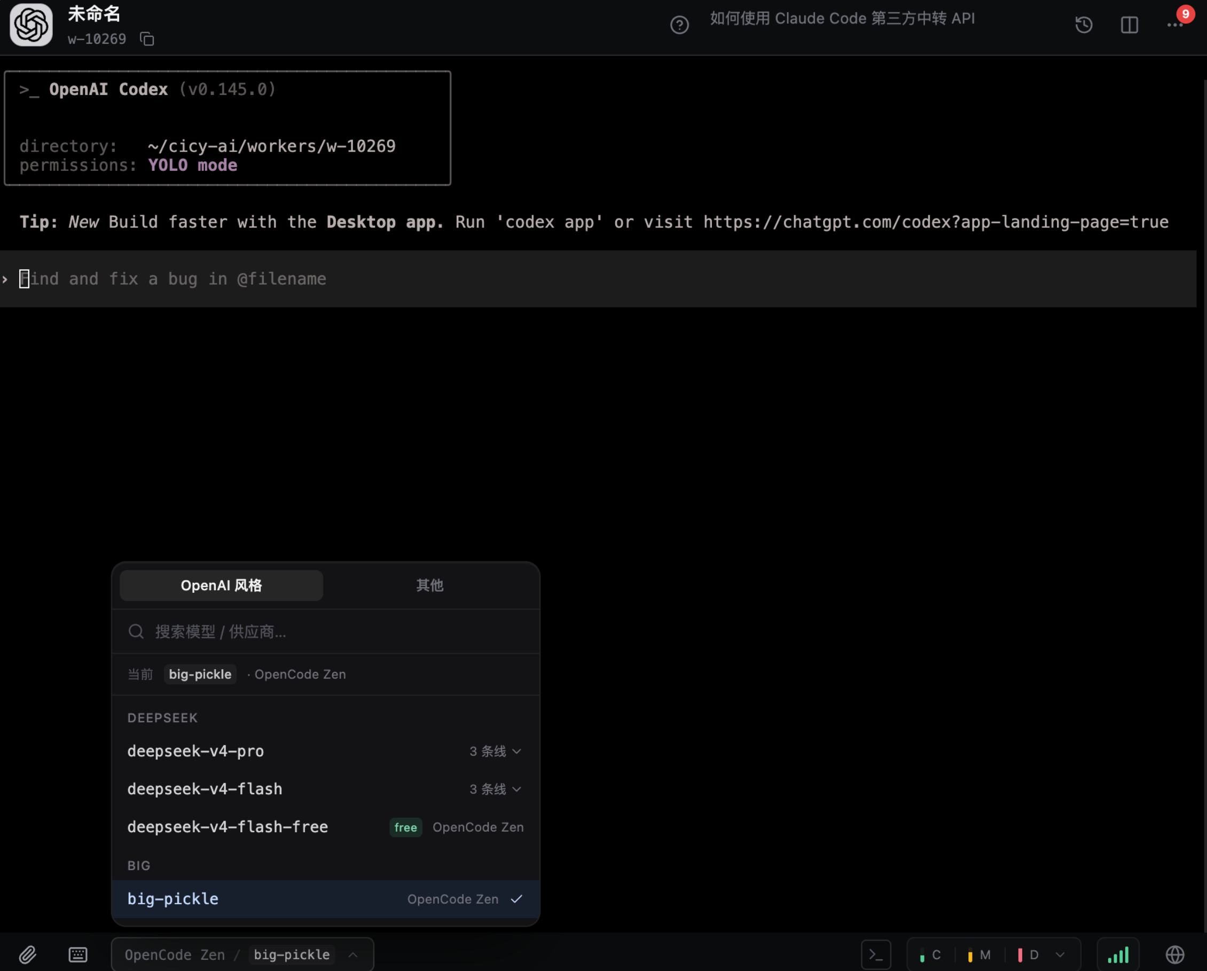Focus the 搜索模型 / 供应商 search field
Image resolution: width=1207 pixels, height=971 pixels.
pyautogui.click(x=326, y=632)
